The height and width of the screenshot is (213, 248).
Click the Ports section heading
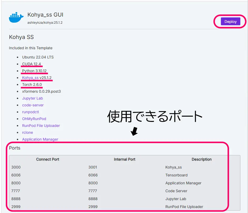(x=15, y=148)
